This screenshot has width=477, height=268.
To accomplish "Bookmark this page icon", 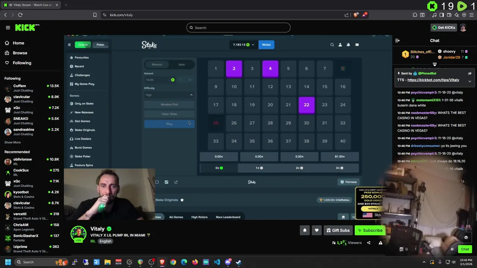I will click(95, 15).
